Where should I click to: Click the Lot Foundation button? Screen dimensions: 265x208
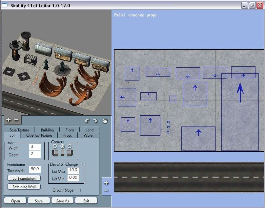tap(24, 178)
